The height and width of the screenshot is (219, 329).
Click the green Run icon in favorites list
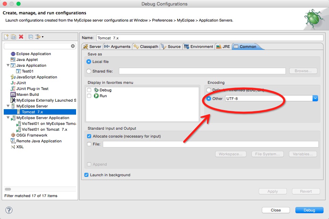tap(96, 96)
